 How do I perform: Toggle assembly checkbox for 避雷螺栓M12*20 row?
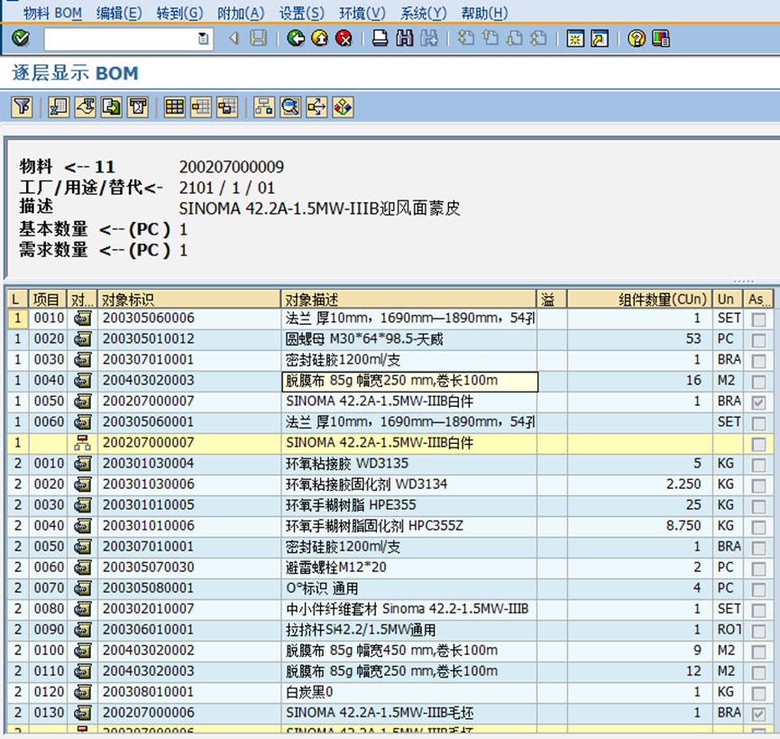(x=758, y=568)
